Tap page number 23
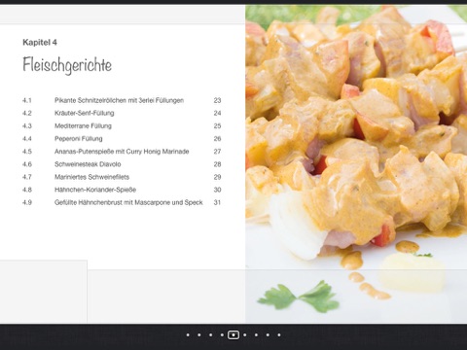Screen dimensions: 467x350 217,100
